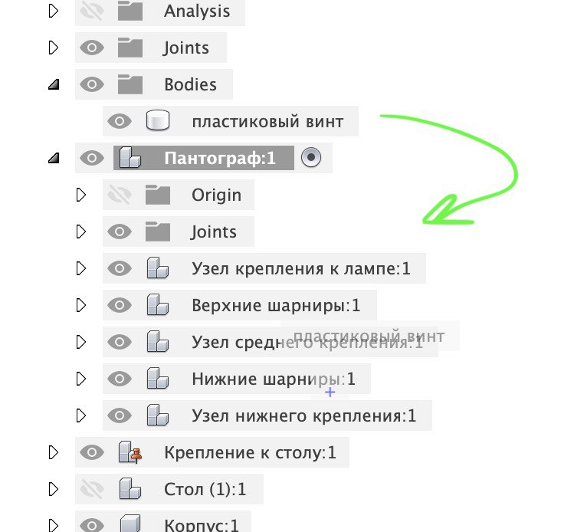Hide the пластиковый винт body

click(x=120, y=121)
